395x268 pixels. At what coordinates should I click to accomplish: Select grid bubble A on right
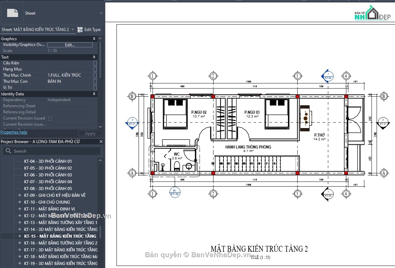[x=384, y=173]
